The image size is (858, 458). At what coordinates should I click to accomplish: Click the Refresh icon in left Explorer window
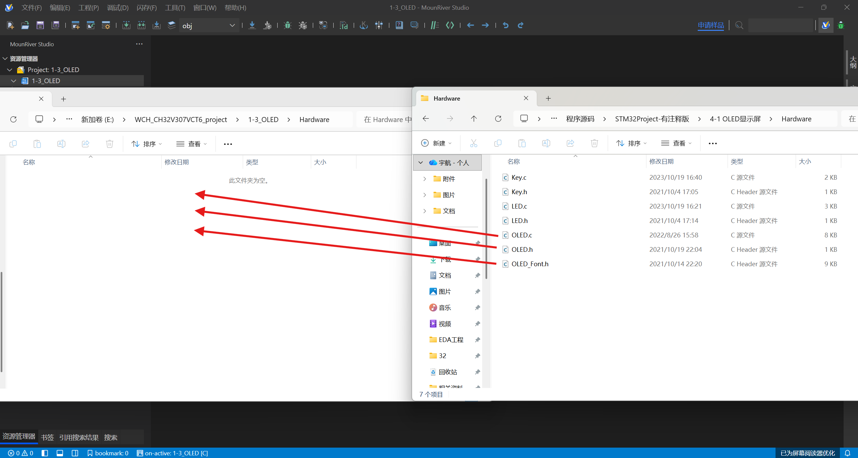pos(13,119)
